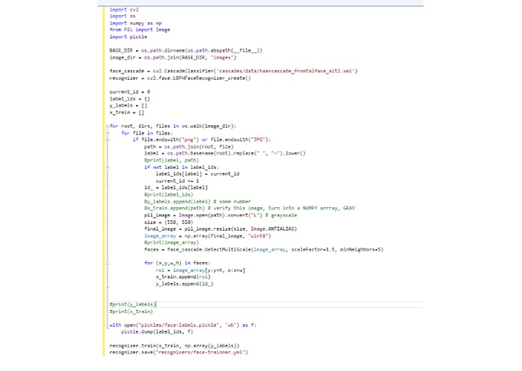The height and width of the screenshot is (371, 522).
Task: Click the image_dir assignment line
Action: (173, 58)
